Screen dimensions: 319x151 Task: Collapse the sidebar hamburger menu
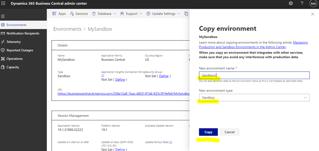coord(3,16)
